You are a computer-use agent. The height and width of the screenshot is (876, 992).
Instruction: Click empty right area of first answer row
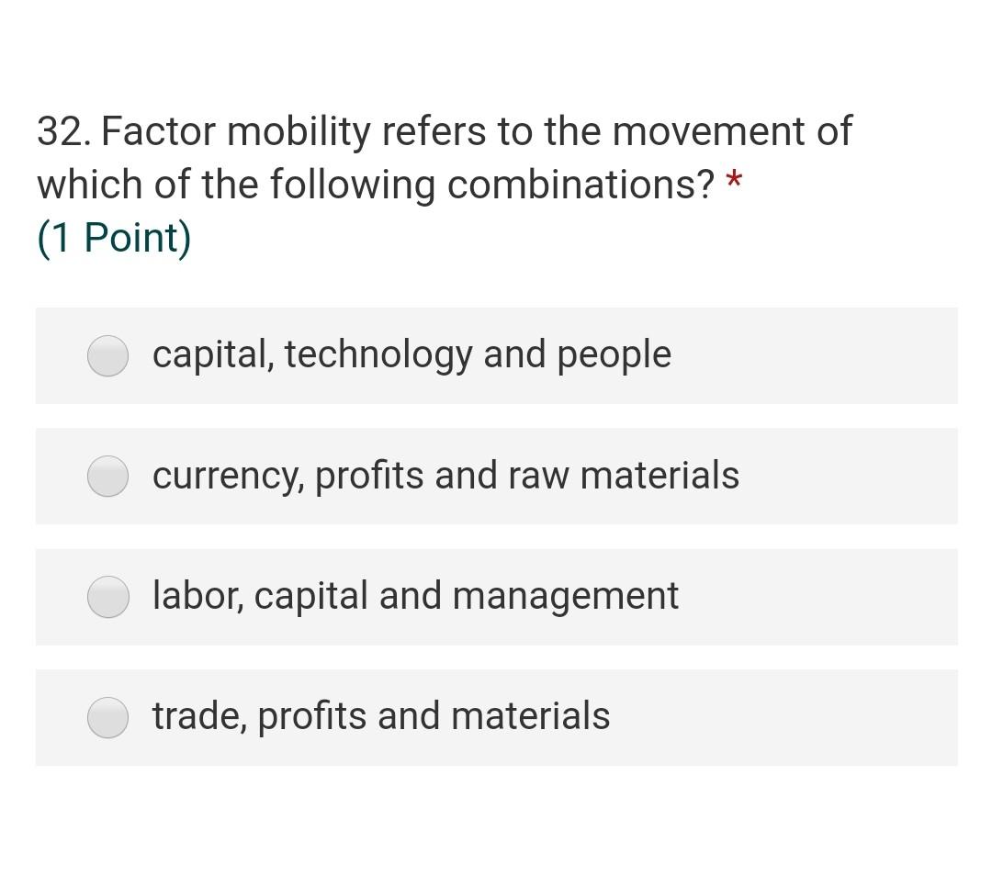[x=827, y=356]
